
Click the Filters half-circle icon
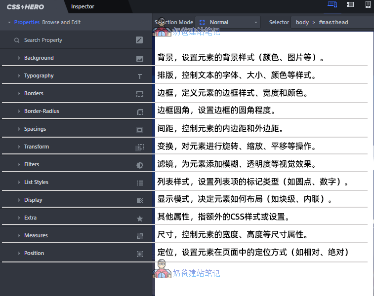(x=140, y=165)
